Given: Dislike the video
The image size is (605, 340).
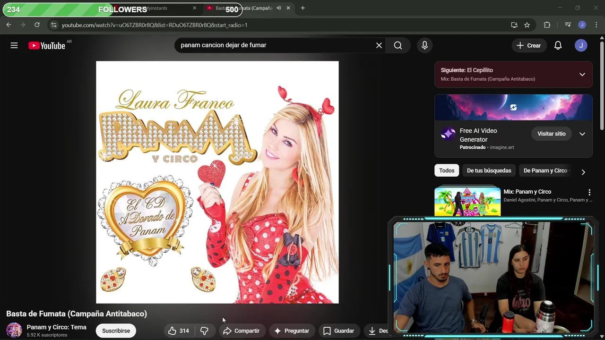Looking at the screenshot, I should (x=204, y=331).
